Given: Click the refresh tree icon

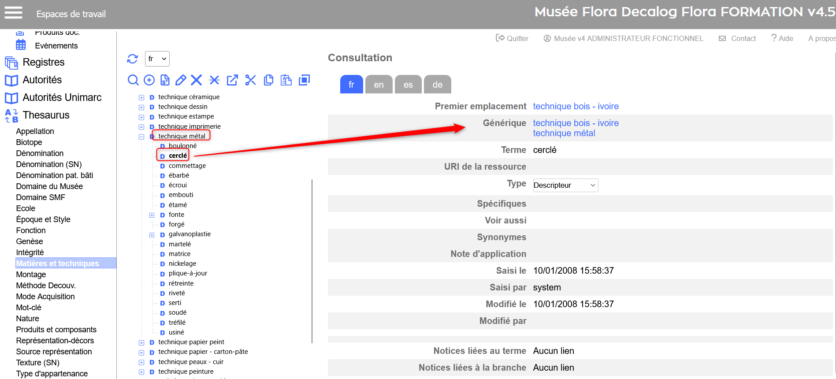Looking at the screenshot, I should [132, 59].
